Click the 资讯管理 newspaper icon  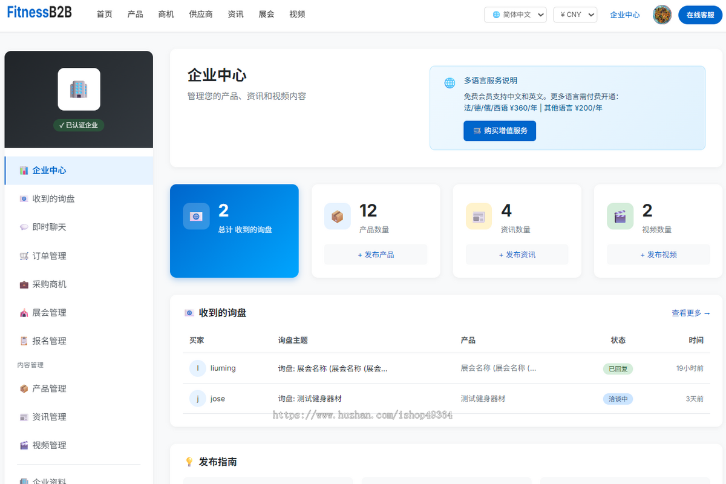click(24, 417)
